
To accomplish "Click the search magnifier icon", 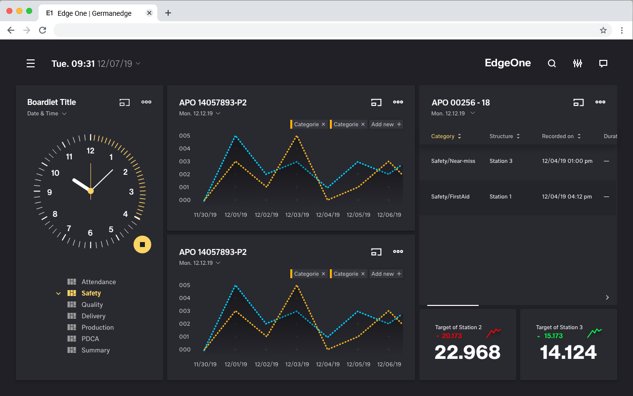I will tap(552, 63).
